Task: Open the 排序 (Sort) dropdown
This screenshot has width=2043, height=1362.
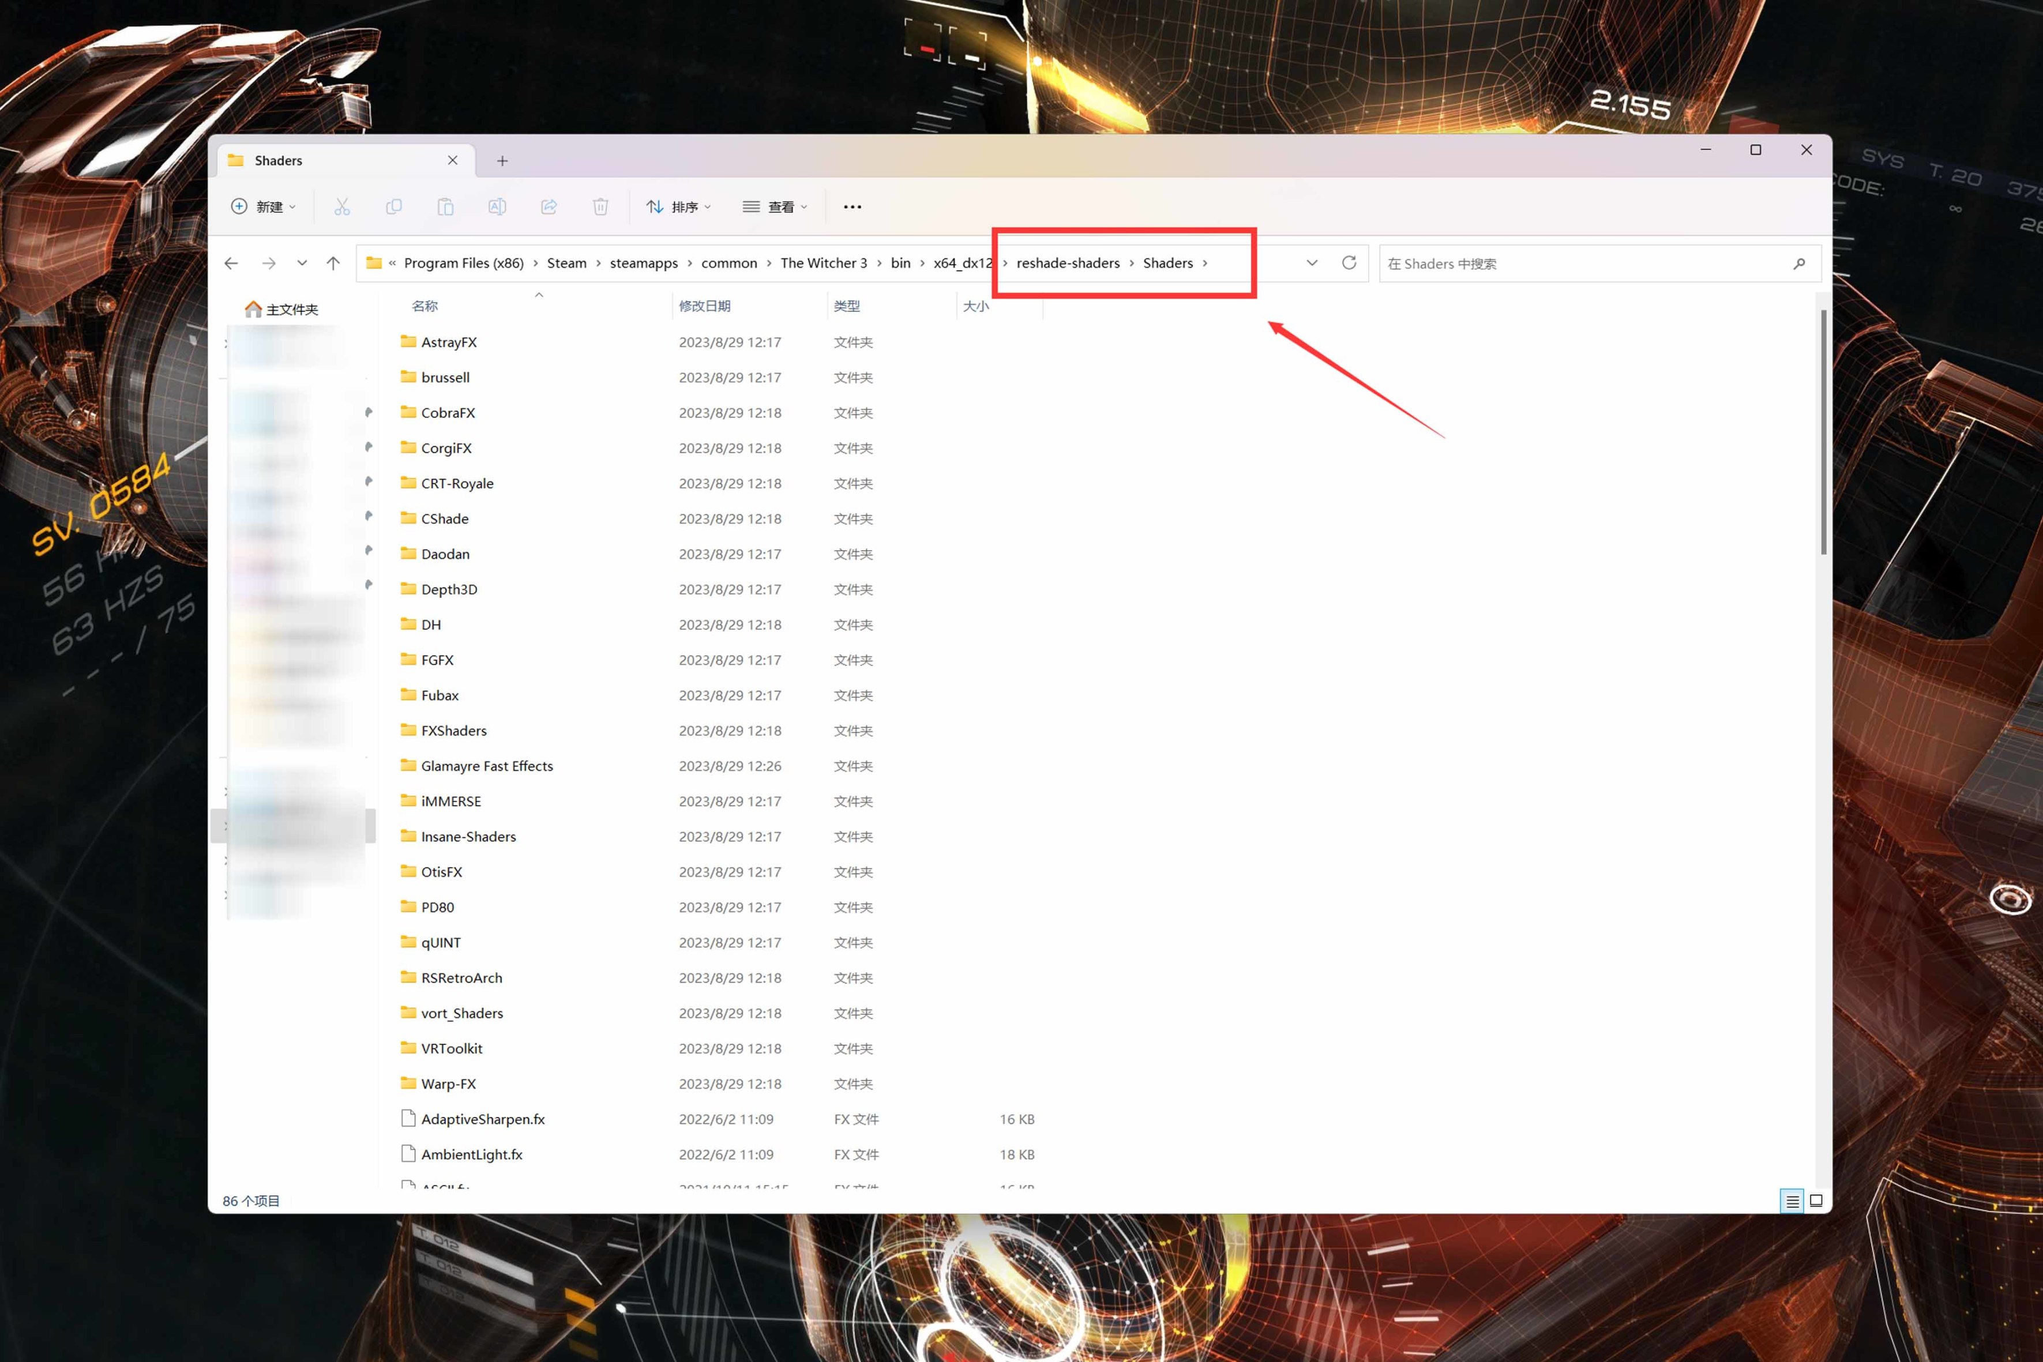Action: [x=678, y=207]
